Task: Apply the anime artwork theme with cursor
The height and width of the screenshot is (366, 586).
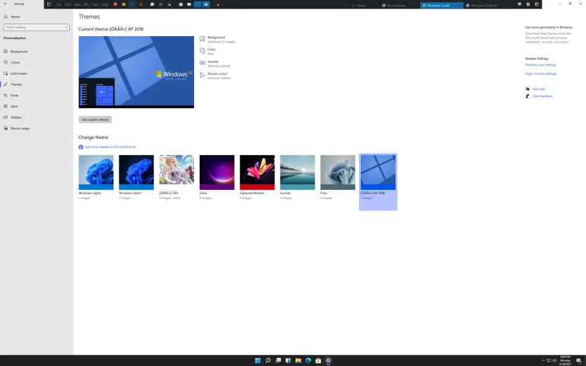Action: click(x=177, y=177)
